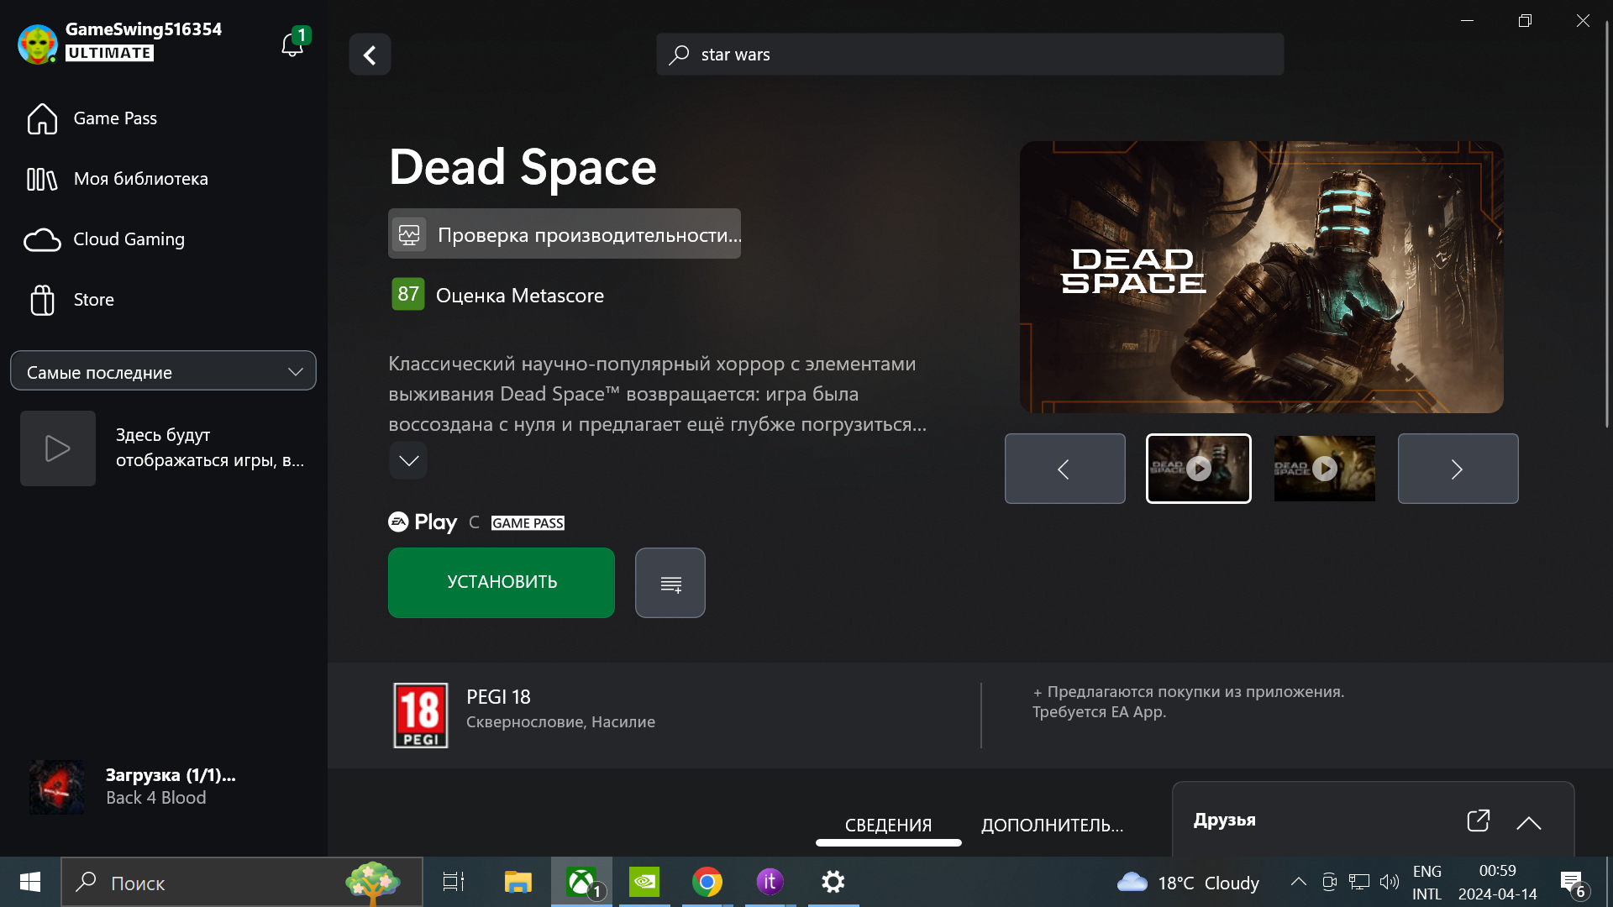This screenshot has height=907, width=1613.
Task: Switch to the СВЕДЕНИЯ tab
Action: (x=888, y=825)
